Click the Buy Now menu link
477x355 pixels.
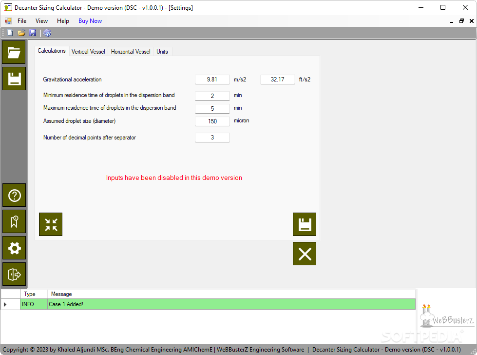point(90,20)
